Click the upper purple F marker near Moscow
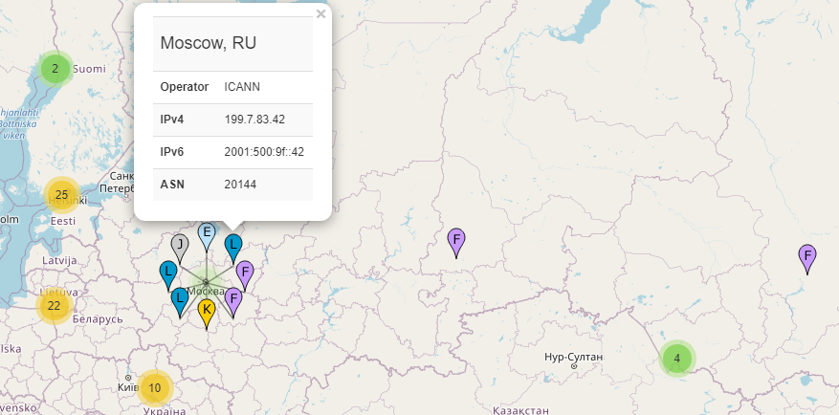Screen dimensions: 839x415 click(245, 273)
